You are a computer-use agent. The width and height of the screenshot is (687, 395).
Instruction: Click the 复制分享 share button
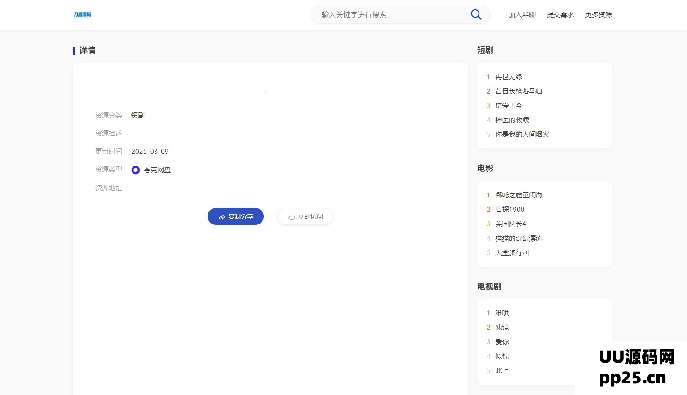[x=235, y=216]
